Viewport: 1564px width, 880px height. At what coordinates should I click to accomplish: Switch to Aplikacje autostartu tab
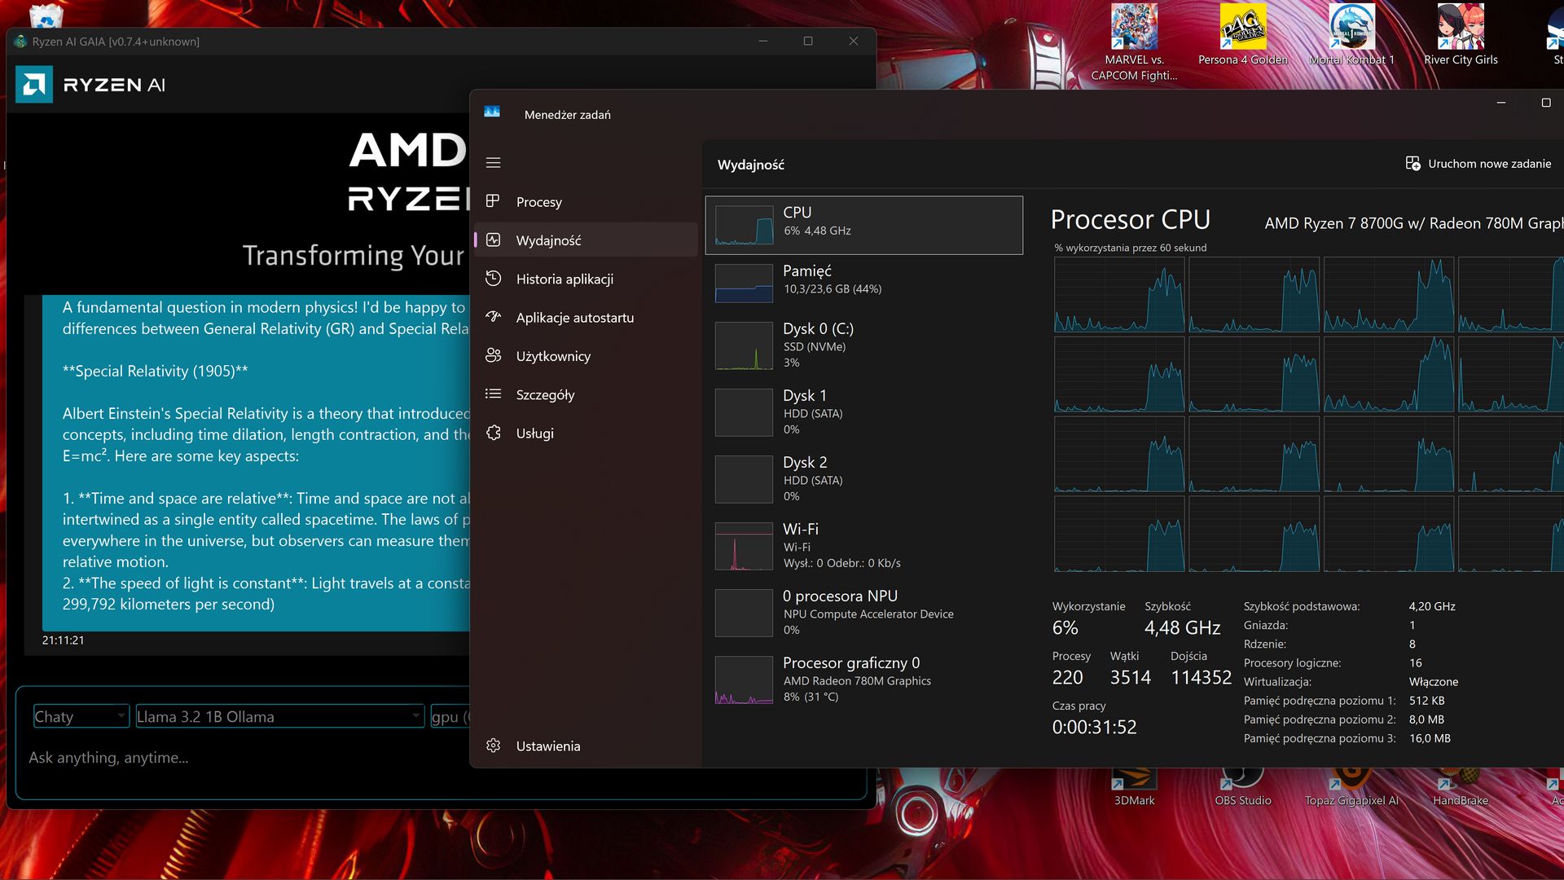[x=585, y=317]
